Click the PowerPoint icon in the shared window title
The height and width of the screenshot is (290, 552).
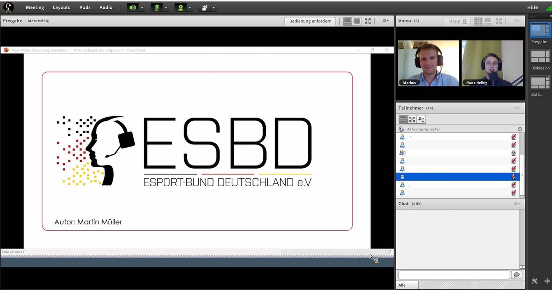[6, 50]
